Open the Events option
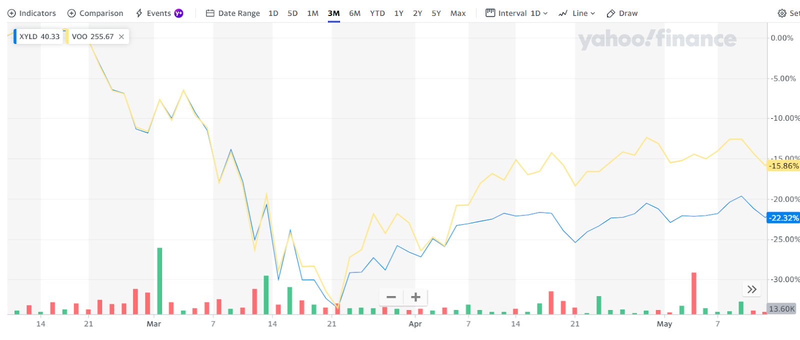Viewport: 800px width, 340px height. [x=159, y=13]
